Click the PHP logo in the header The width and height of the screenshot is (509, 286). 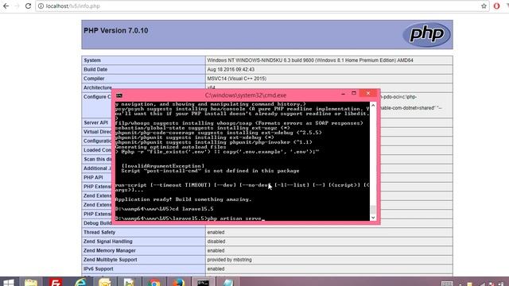[x=426, y=34]
